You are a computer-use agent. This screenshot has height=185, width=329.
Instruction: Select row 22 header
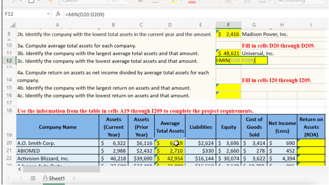9,158
